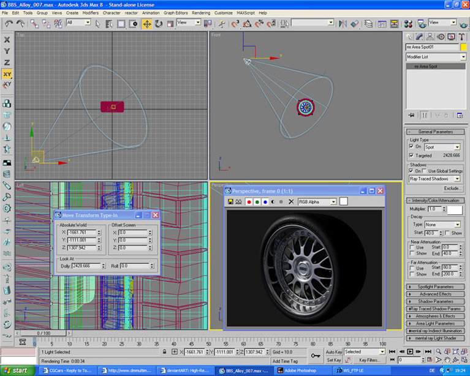470x376 pixels.
Task: Click the Rotate tool icon
Action: tap(159, 23)
